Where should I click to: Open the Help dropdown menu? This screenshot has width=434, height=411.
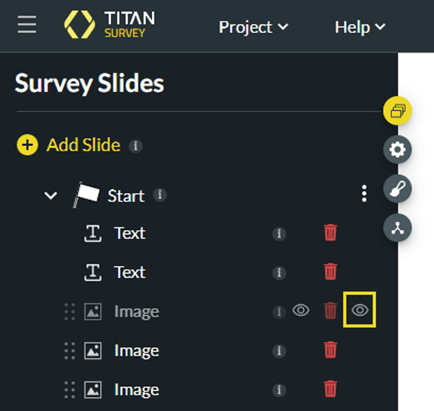click(360, 27)
